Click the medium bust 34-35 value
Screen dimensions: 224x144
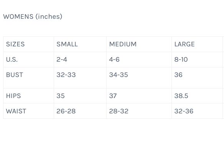(x=119, y=75)
